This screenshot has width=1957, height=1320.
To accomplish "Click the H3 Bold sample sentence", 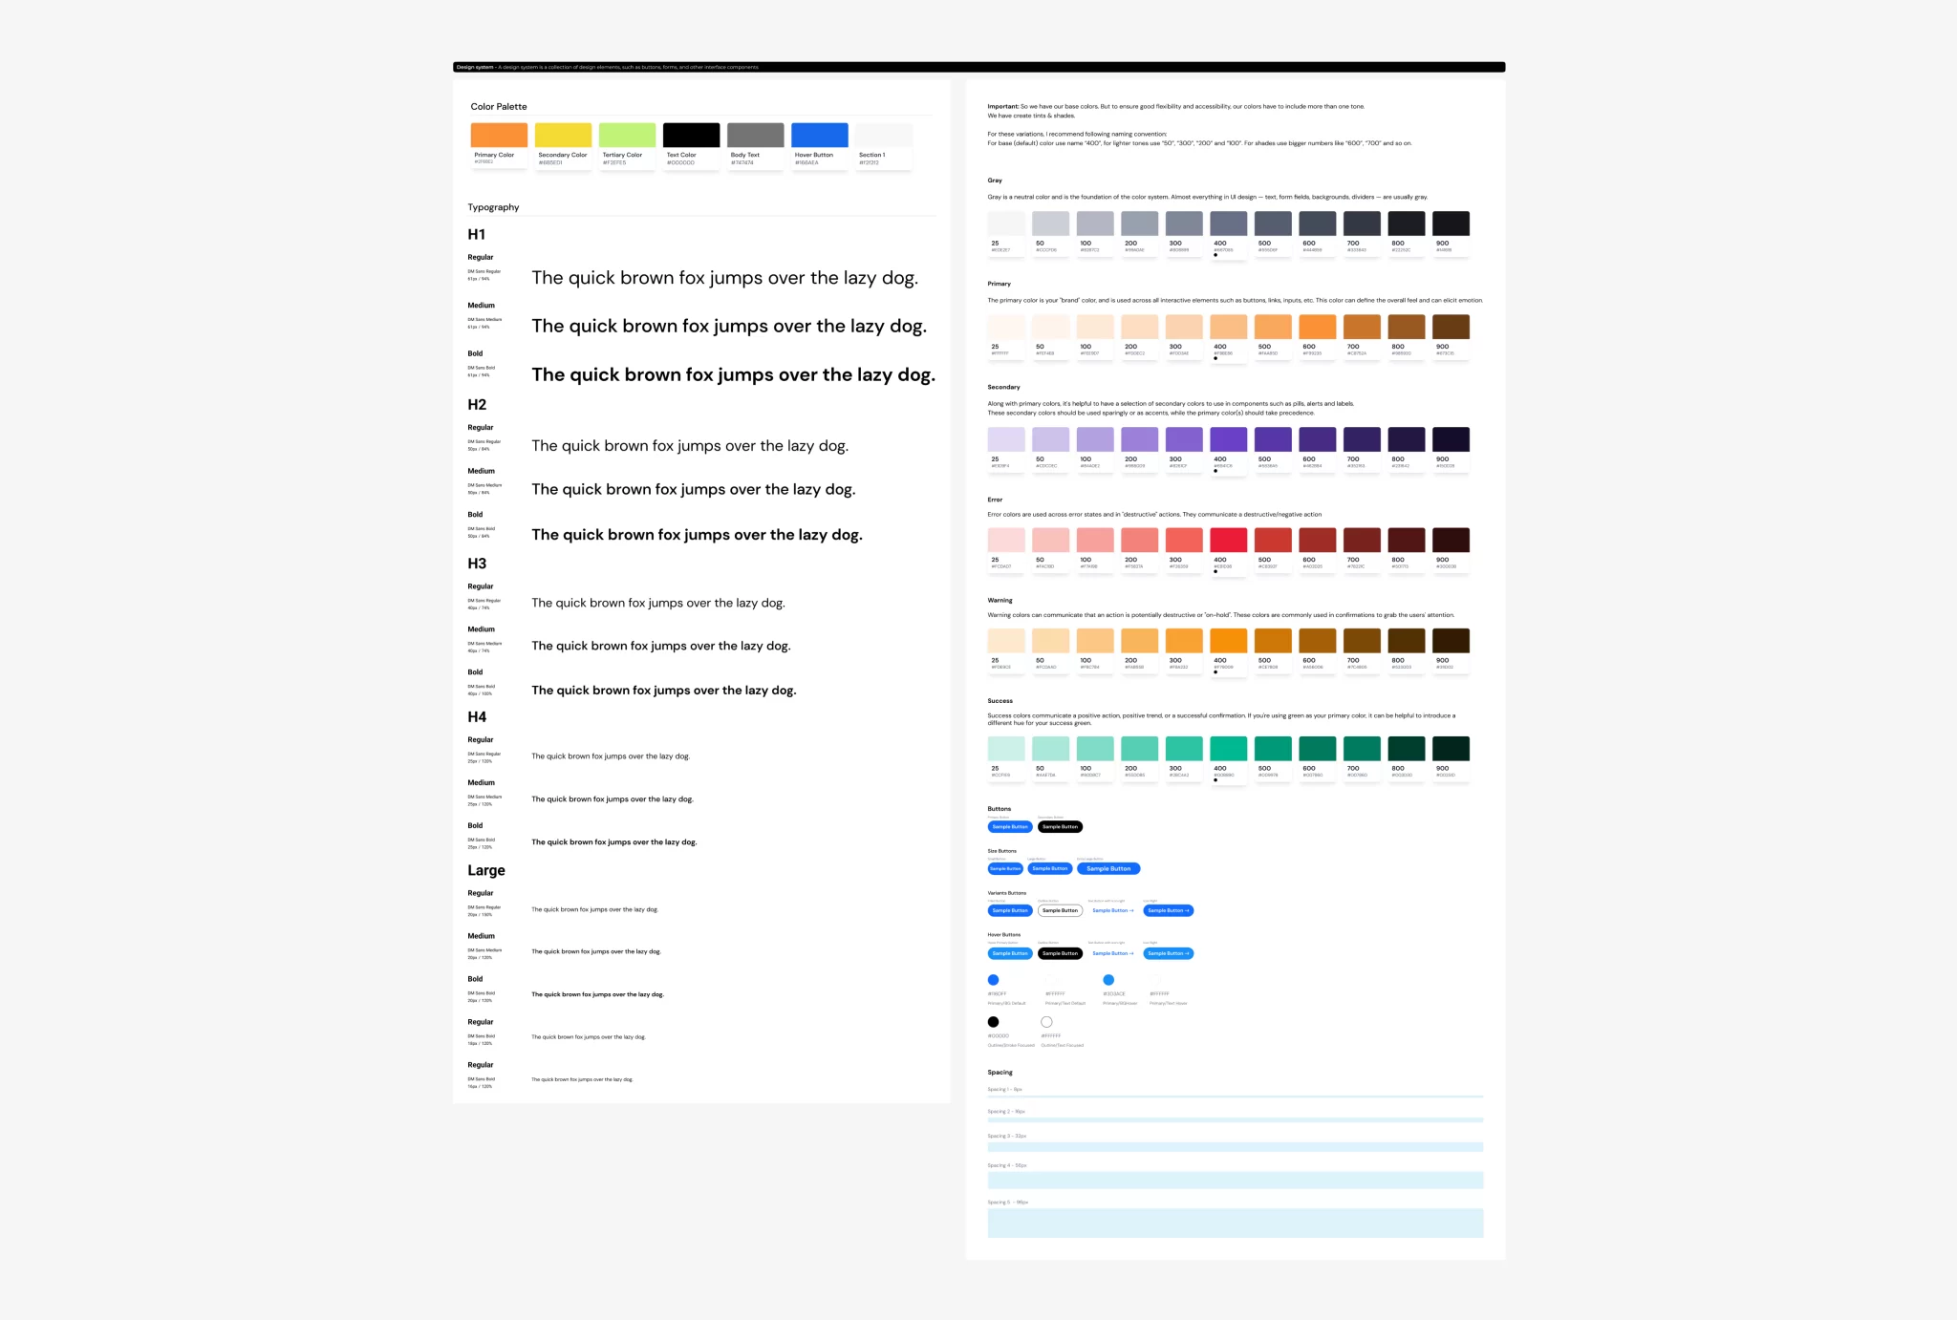I will click(x=664, y=691).
